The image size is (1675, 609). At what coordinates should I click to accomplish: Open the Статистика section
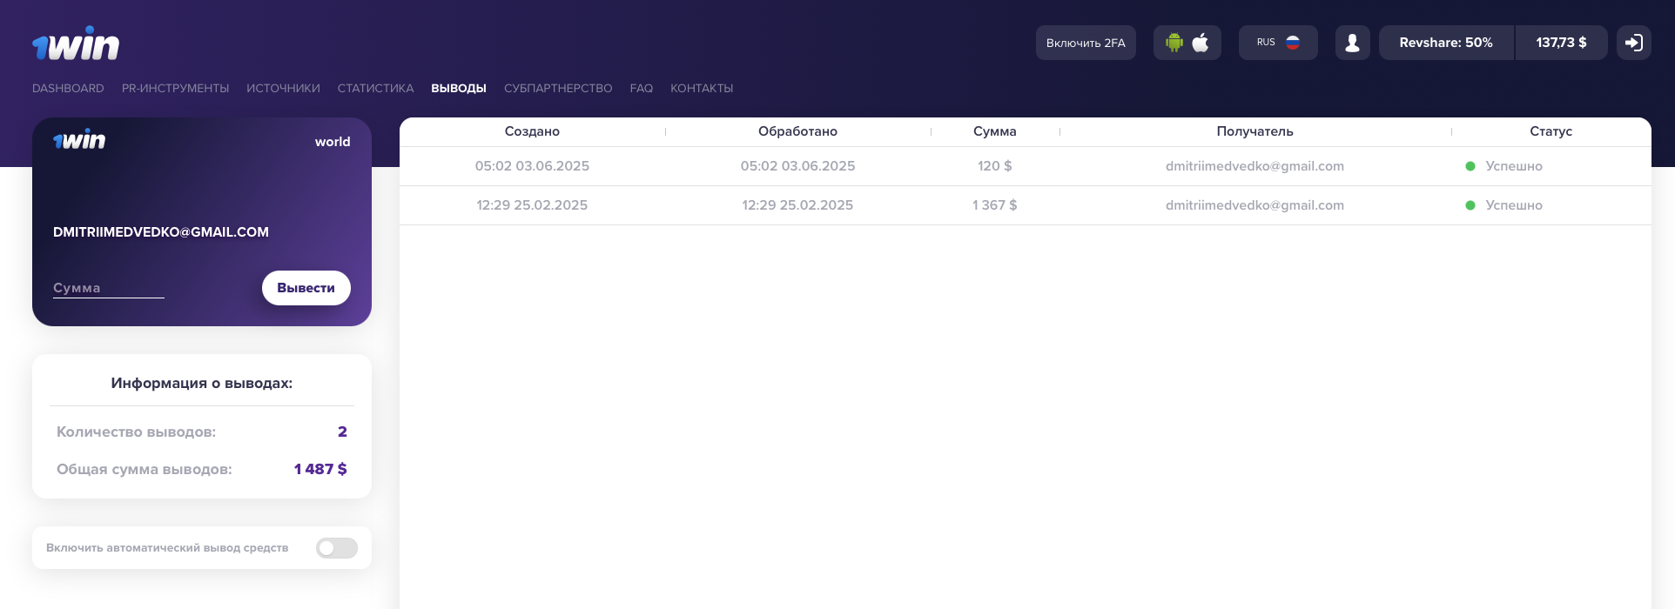[x=375, y=89]
